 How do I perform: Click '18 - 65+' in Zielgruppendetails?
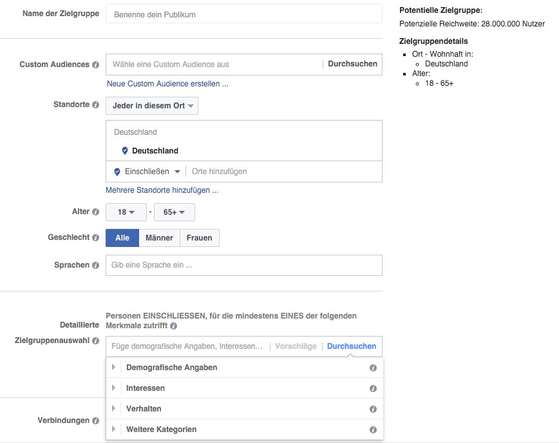click(439, 83)
